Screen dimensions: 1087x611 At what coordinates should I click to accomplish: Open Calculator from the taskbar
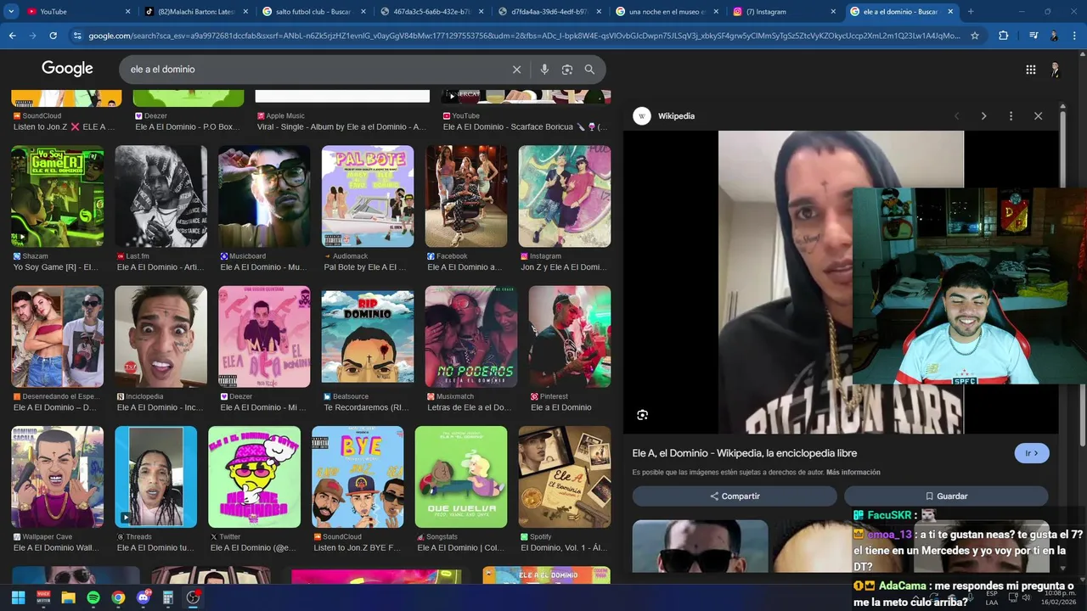click(x=168, y=597)
